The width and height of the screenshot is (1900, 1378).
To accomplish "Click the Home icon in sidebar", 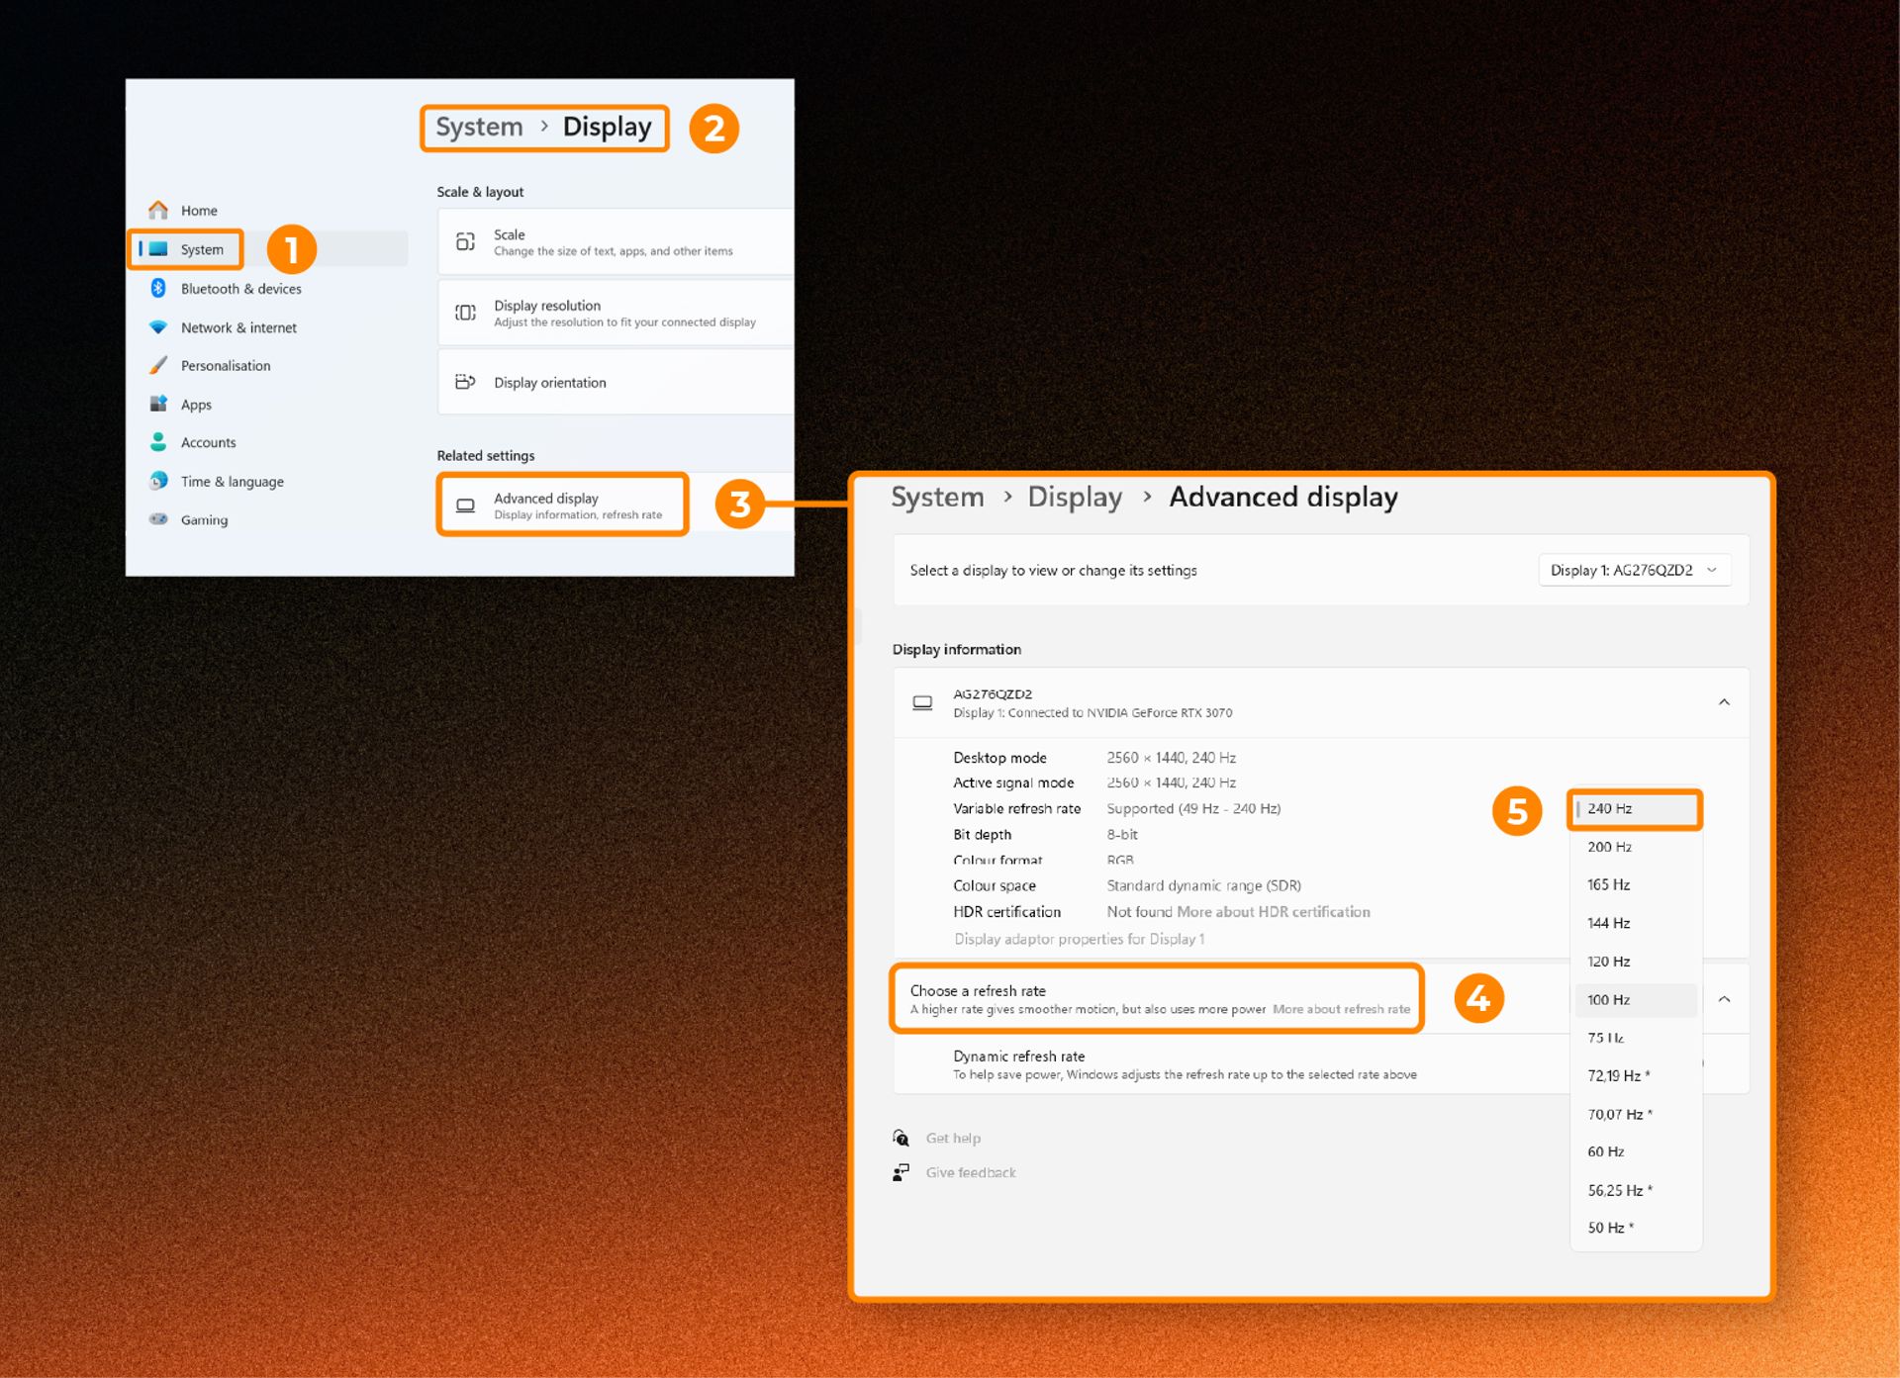I will click(x=158, y=210).
